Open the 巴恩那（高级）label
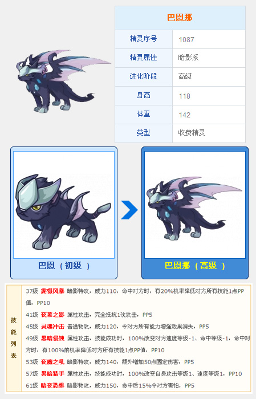The image size is (256, 399). [x=194, y=266]
